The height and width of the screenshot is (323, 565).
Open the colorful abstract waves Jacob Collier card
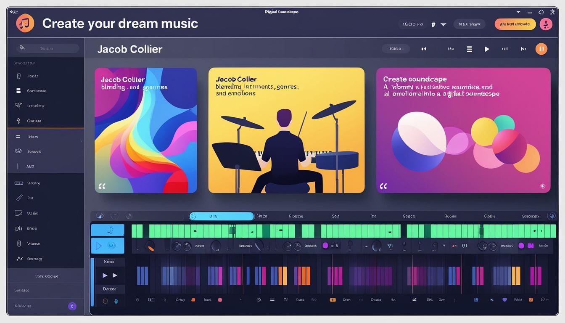(146, 130)
